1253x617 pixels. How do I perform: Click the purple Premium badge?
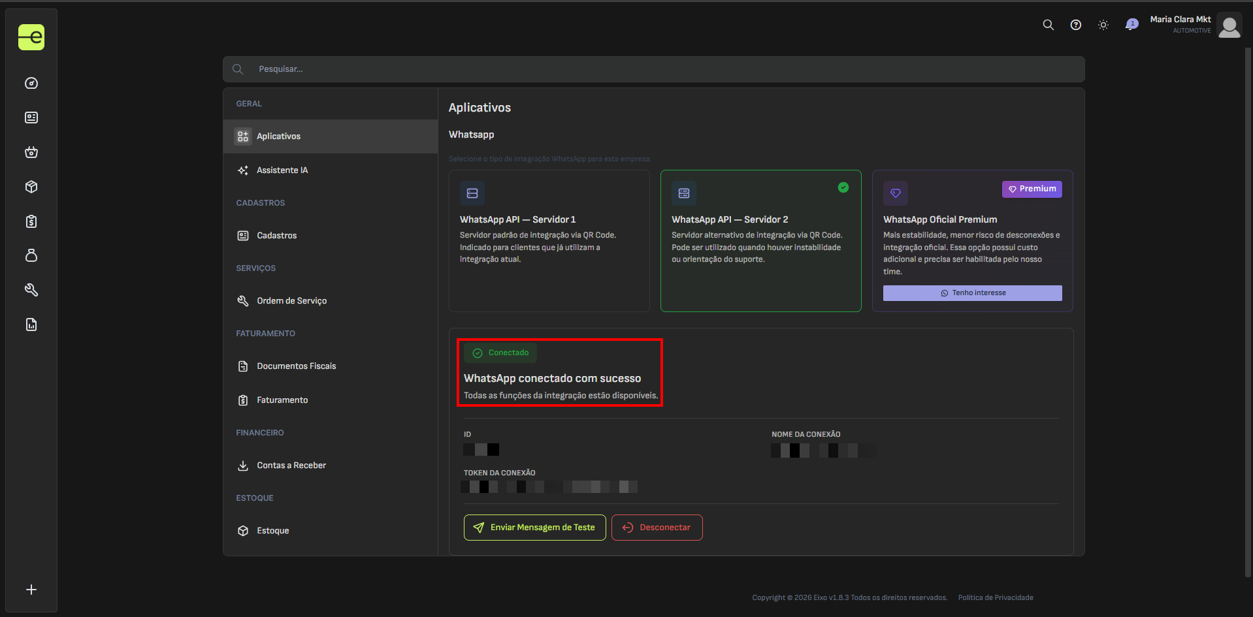(x=1032, y=189)
